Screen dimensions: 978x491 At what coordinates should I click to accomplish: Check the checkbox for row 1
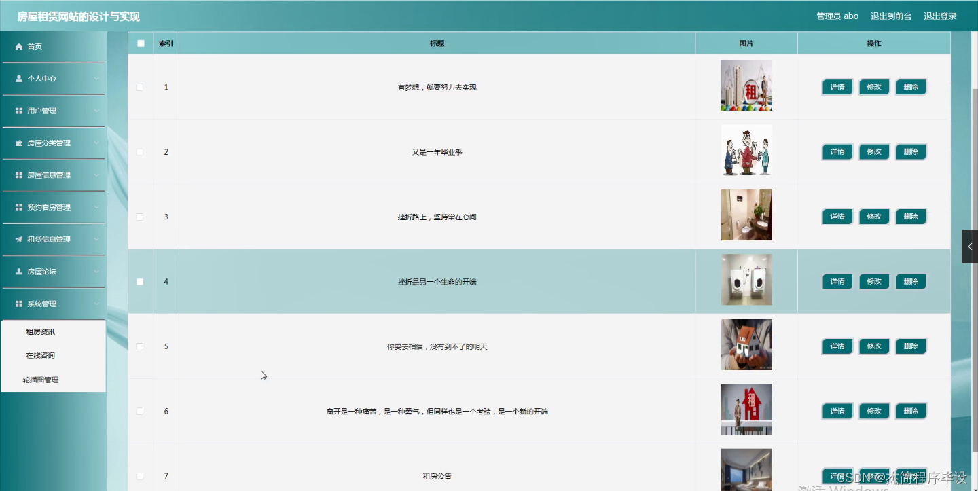tap(140, 86)
